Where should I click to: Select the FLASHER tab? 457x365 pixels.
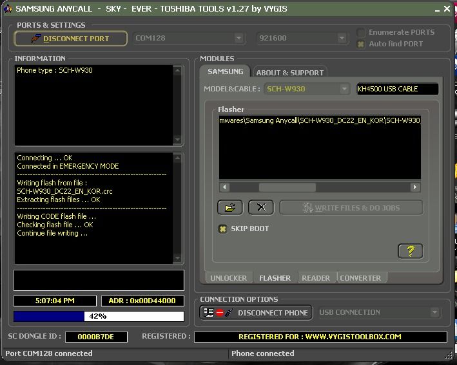coord(275,278)
